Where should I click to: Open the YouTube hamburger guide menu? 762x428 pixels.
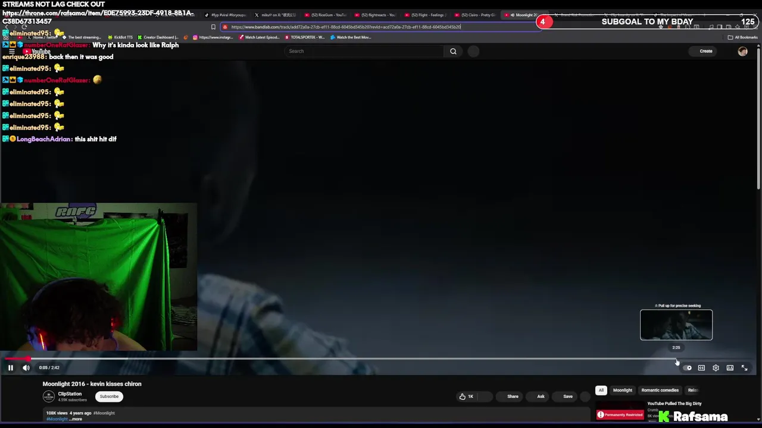(11, 52)
